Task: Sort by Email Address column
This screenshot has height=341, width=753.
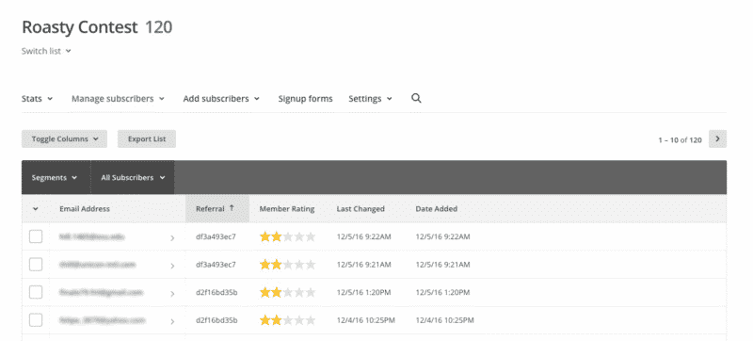Action: point(85,209)
